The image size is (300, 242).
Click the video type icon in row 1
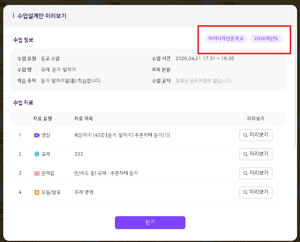37,135
